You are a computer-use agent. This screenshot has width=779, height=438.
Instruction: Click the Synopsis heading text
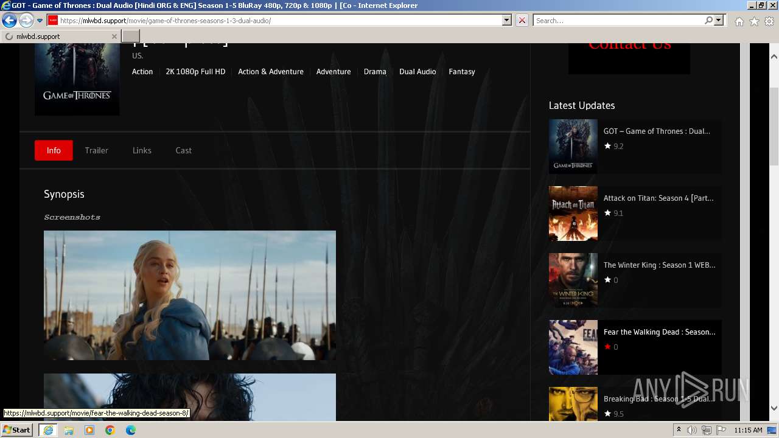click(x=64, y=194)
